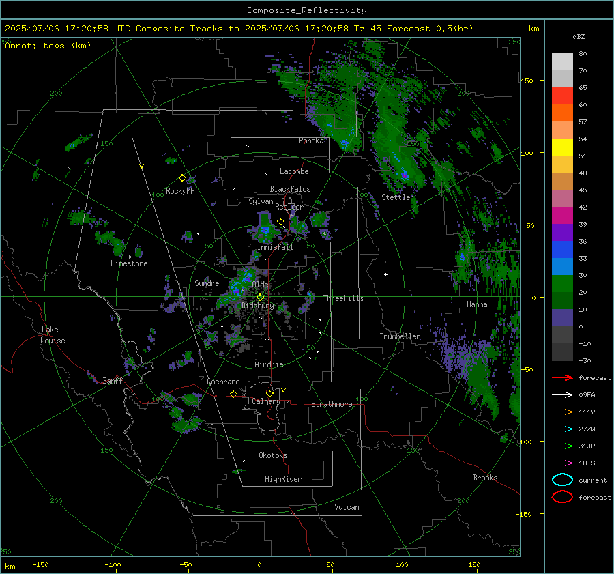
Task: Click the Lake Louise label
Action: click(x=53, y=335)
